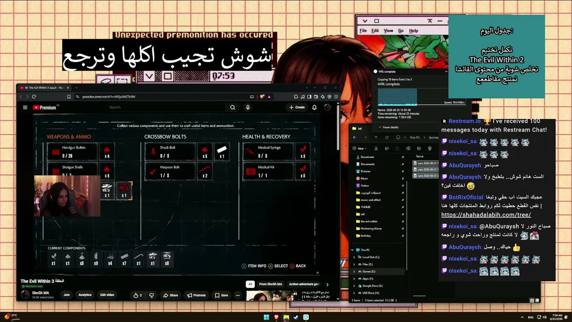572x322 pixels.
Task: Open the browser main menu
Action: click(336, 97)
